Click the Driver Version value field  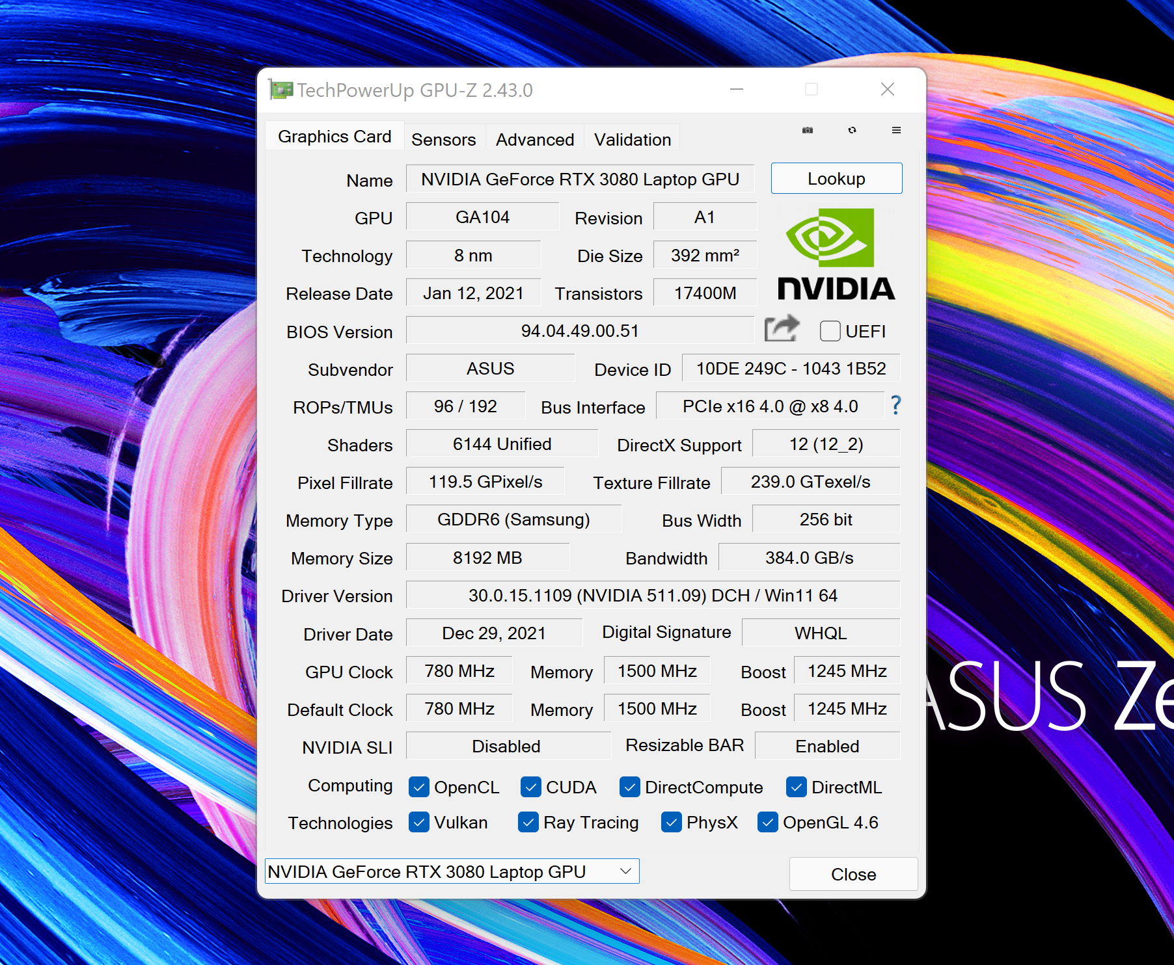pos(653,595)
